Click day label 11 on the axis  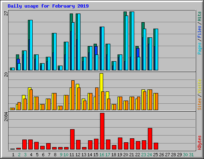(72, 155)
